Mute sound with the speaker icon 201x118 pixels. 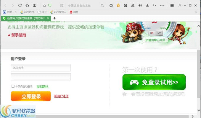pos(140,5)
